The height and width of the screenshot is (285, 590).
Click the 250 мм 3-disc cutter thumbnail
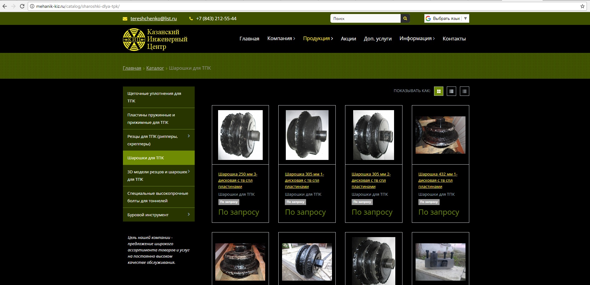click(240, 135)
